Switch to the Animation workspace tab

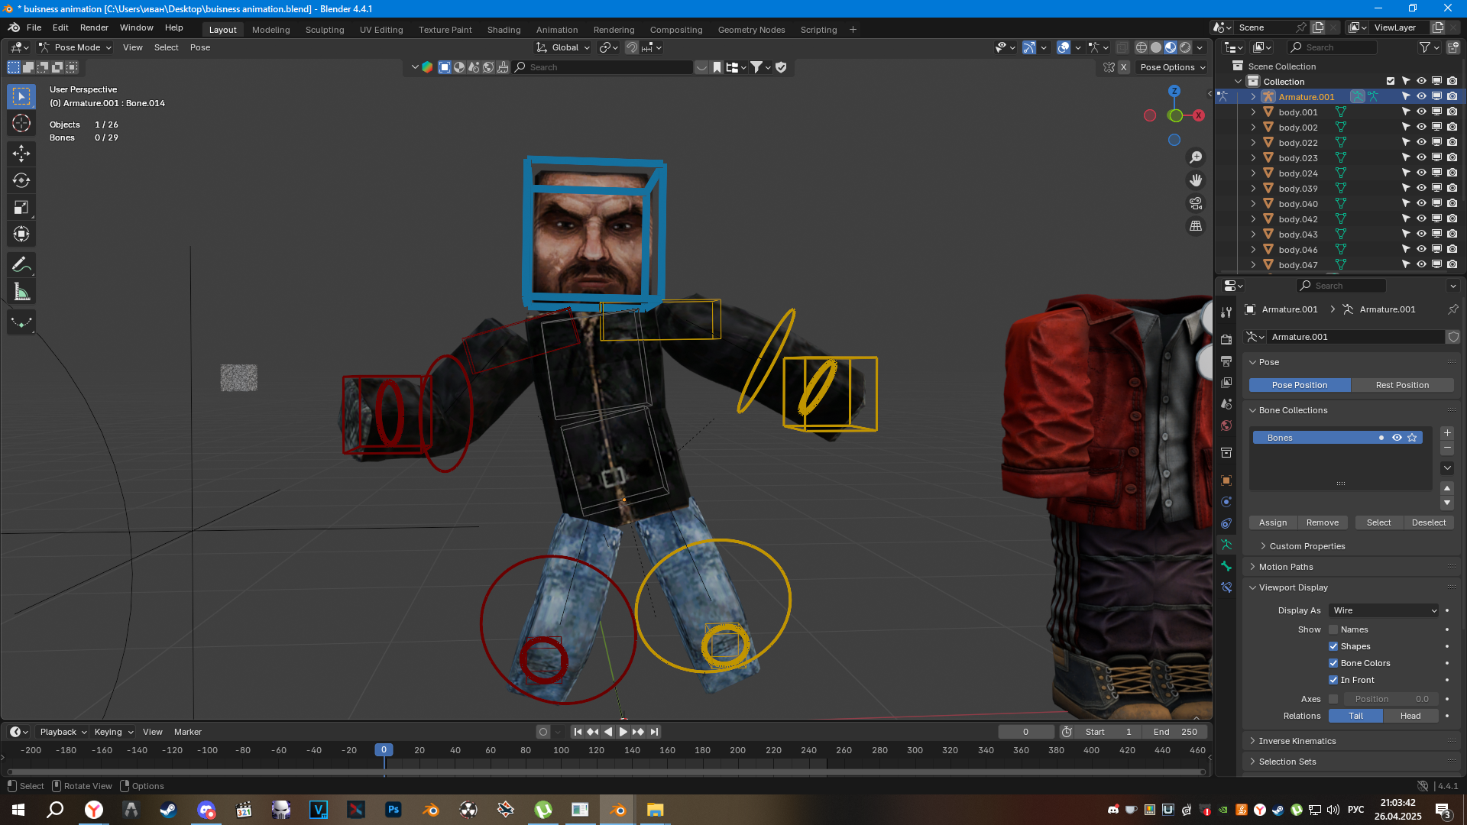pyautogui.click(x=556, y=30)
